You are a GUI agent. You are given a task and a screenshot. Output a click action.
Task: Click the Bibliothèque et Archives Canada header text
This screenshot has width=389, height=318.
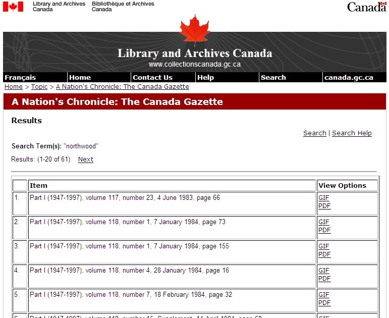pyautogui.click(x=123, y=7)
